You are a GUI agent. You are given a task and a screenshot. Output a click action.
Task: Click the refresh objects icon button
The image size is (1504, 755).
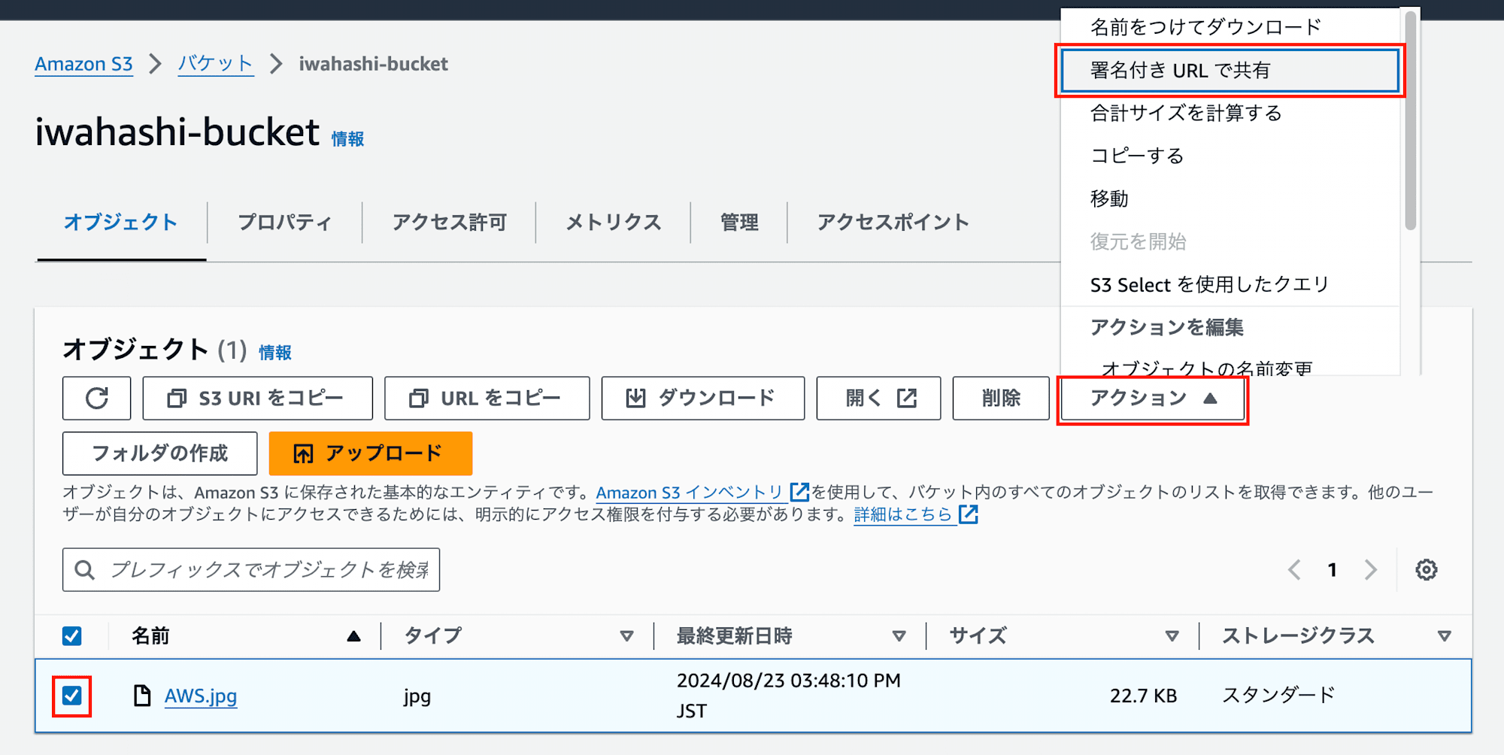tap(96, 398)
